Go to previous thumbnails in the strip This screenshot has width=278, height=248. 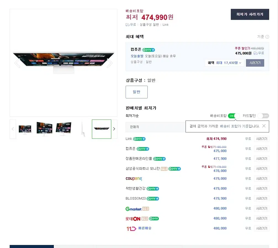pos(13,129)
